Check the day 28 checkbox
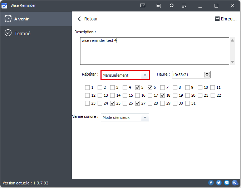Image resolution: width=241 pixels, height=188 pixels. (150, 103)
